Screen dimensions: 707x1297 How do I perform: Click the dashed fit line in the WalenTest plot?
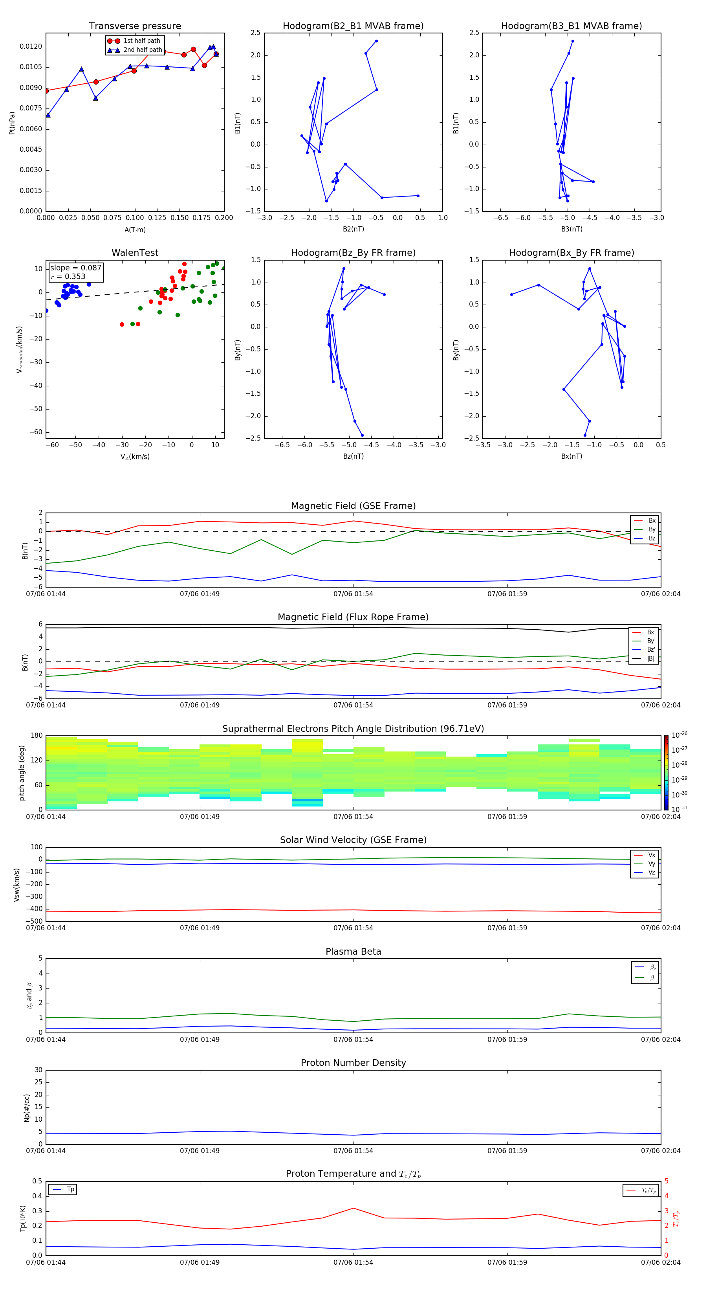click(135, 292)
